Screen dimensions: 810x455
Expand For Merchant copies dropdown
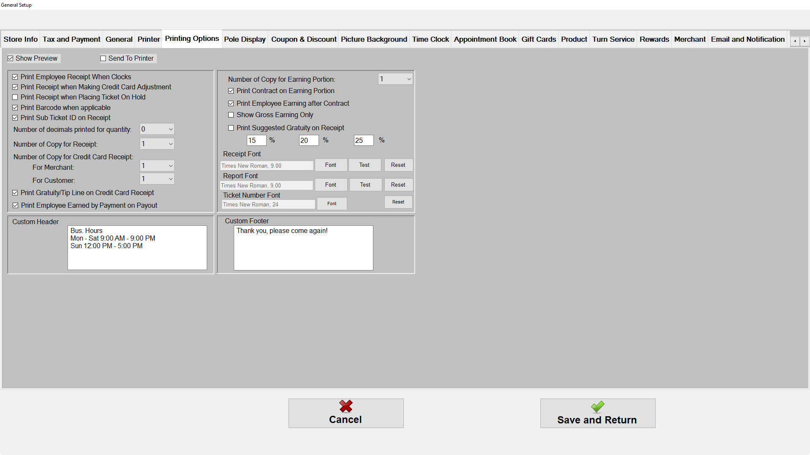pyautogui.click(x=157, y=166)
